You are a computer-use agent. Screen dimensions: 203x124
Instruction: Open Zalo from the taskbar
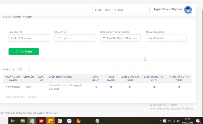click(69, 121)
